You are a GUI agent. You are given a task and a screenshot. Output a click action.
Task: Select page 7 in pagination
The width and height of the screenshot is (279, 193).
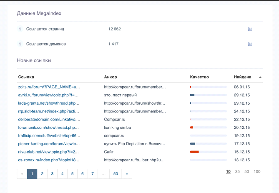coord(93,174)
